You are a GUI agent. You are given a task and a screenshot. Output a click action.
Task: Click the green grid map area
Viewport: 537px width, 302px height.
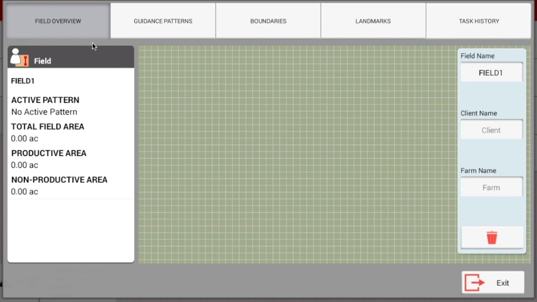297,155
